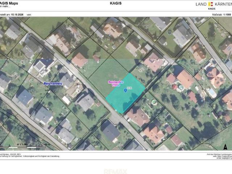Click the pink Reichenfels 77010 label
This screenshot has width=232, height=174.
[116, 84]
